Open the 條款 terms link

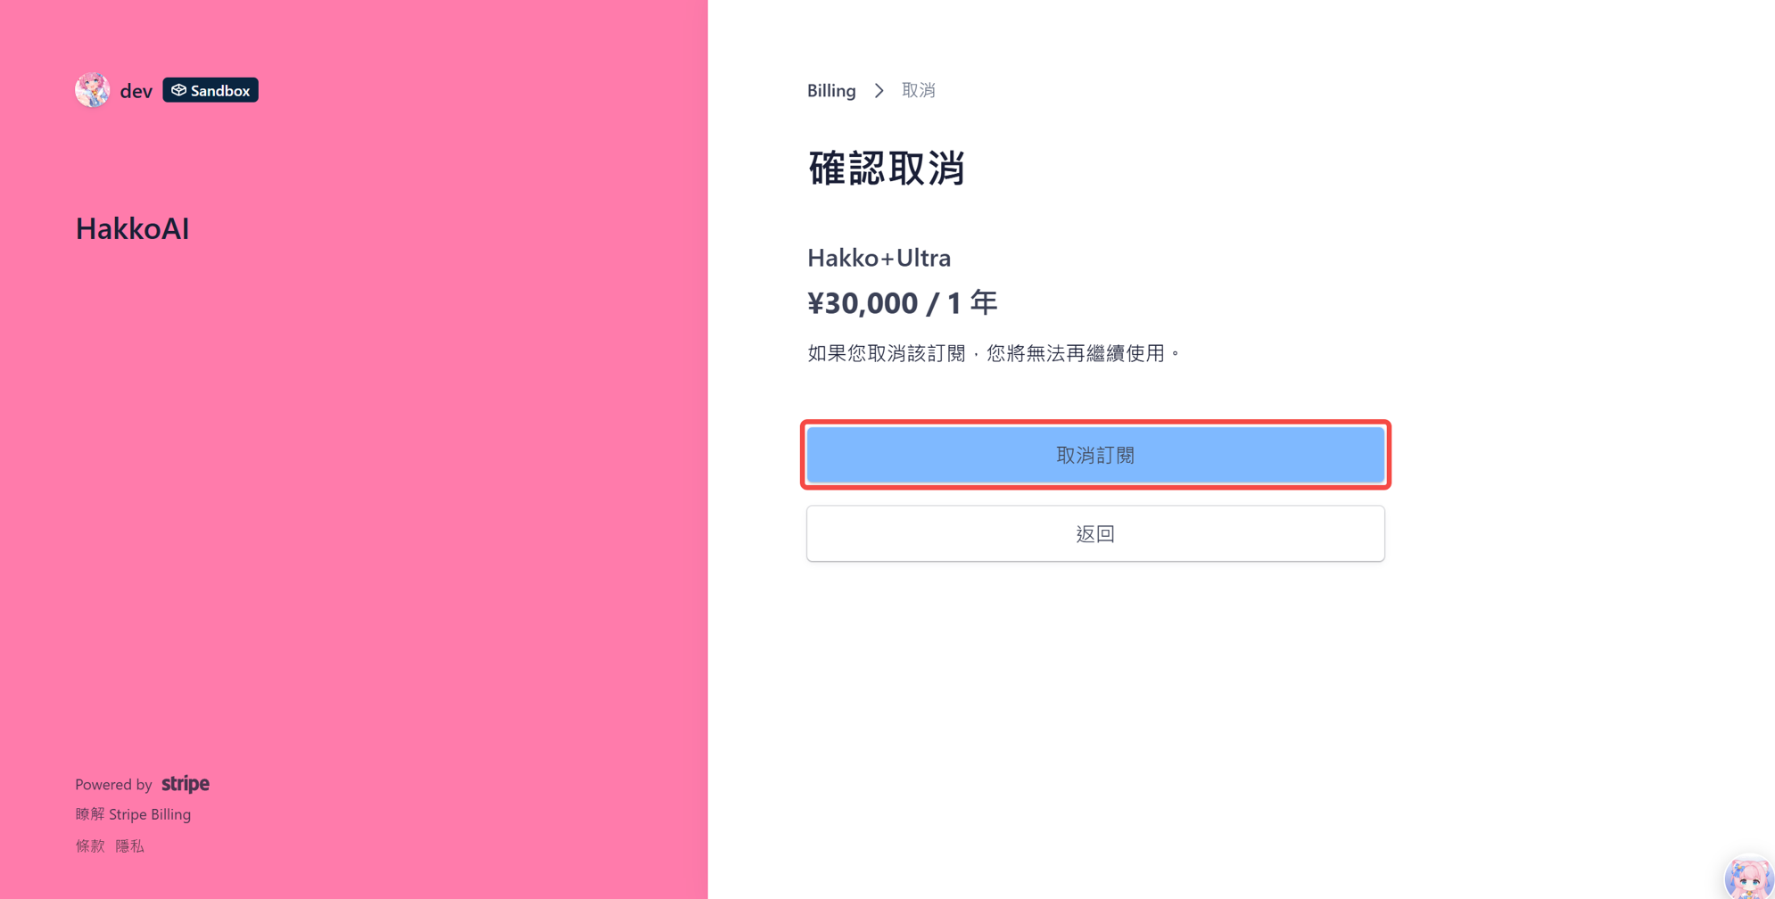(x=90, y=845)
